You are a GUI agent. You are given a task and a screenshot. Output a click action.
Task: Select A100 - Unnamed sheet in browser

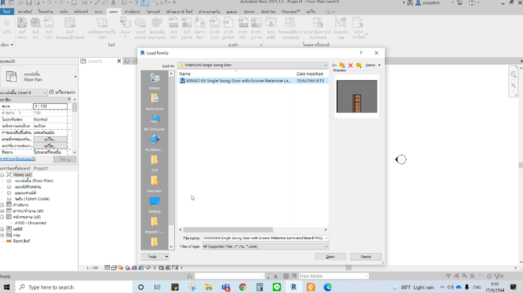(x=31, y=223)
